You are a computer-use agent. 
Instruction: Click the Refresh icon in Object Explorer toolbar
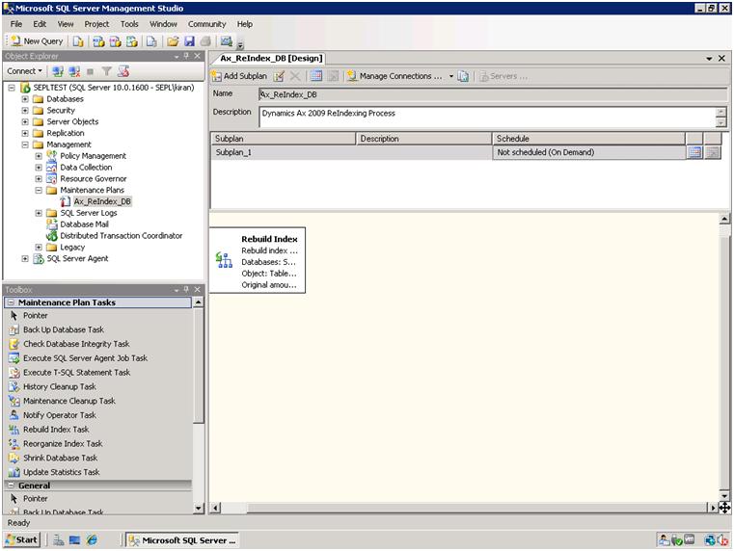pos(123,71)
